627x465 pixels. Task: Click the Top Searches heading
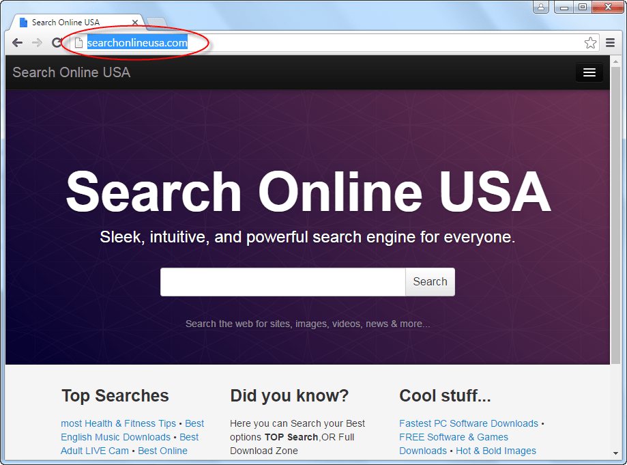coord(115,396)
